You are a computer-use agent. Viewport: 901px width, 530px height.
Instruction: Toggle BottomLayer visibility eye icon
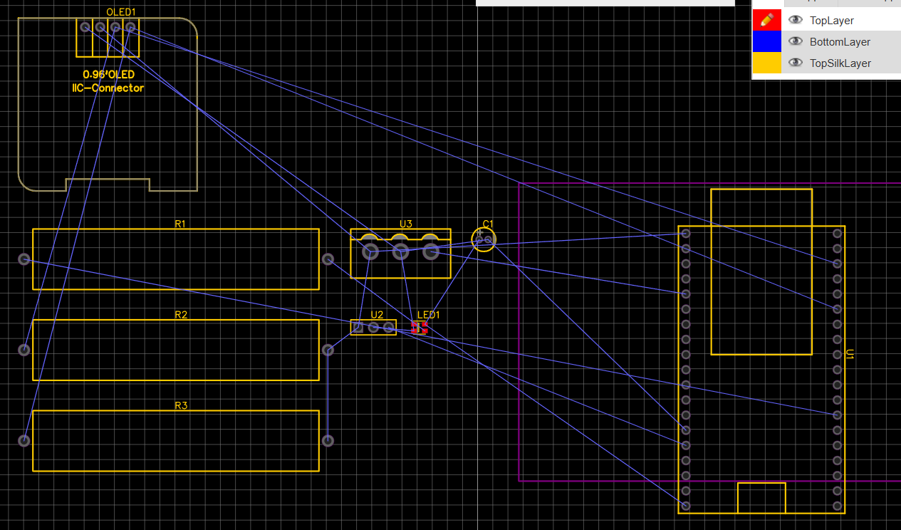796,41
